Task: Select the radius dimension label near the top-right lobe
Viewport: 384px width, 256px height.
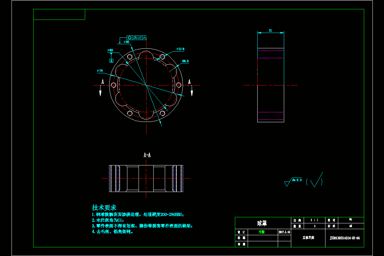Action: click(186, 61)
